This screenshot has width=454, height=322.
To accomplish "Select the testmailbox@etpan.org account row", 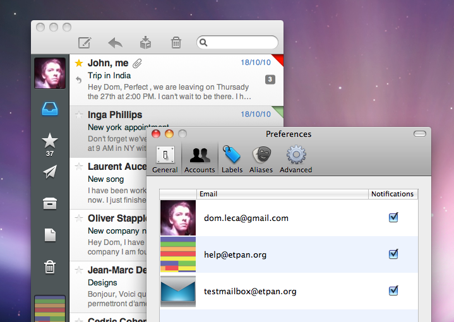I will (x=289, y=291).
